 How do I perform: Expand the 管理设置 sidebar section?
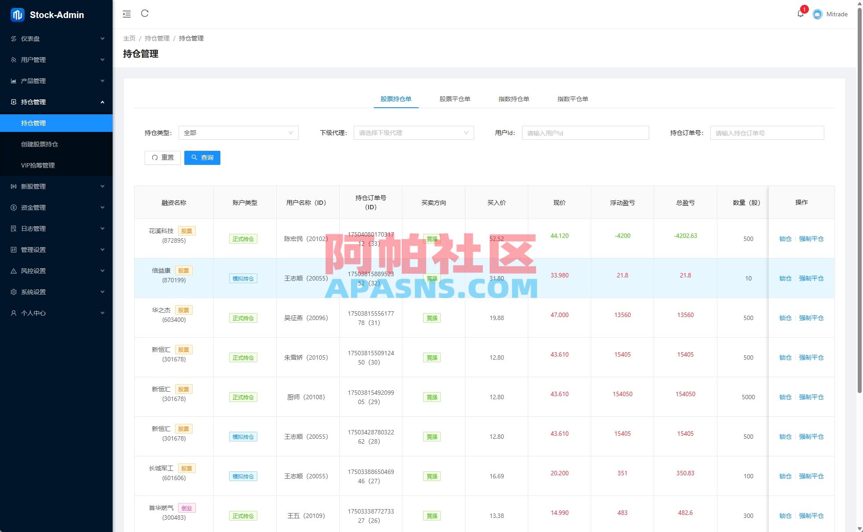tap(57, 249)
